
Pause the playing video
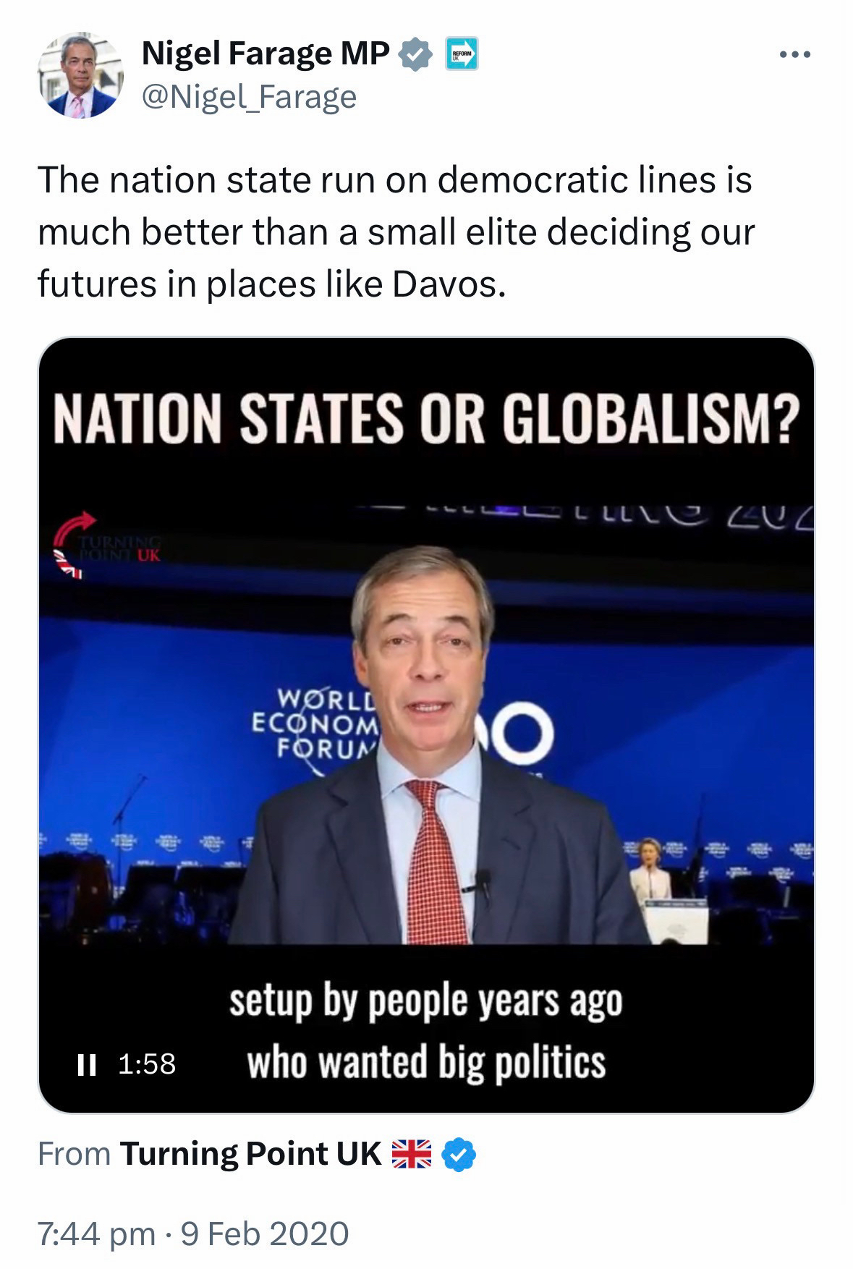click(x=87, y=1064)
